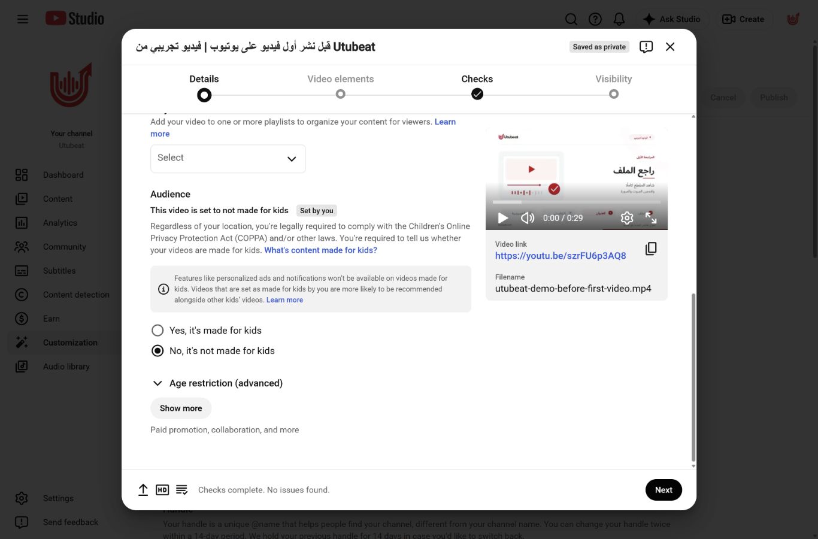Screen dimensions: 818x539
Task: Click Show more button
Action: pos(181,408)
